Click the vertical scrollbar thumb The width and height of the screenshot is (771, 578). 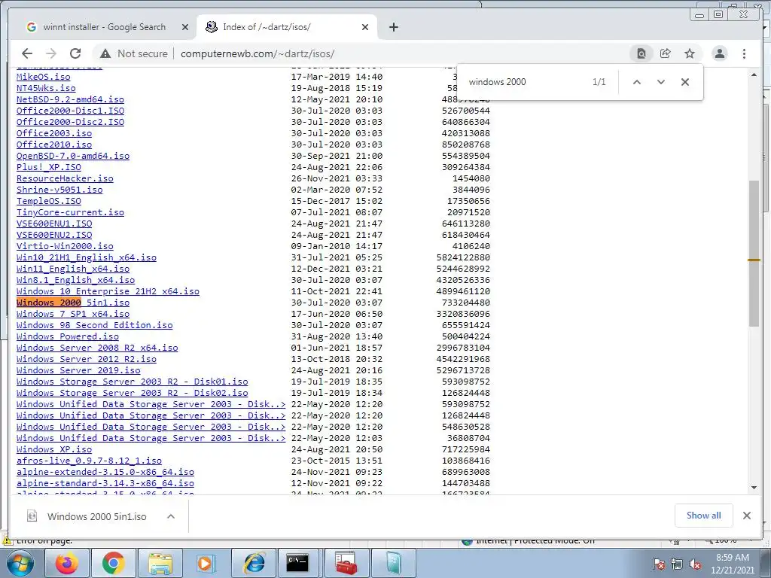(754, 253)
